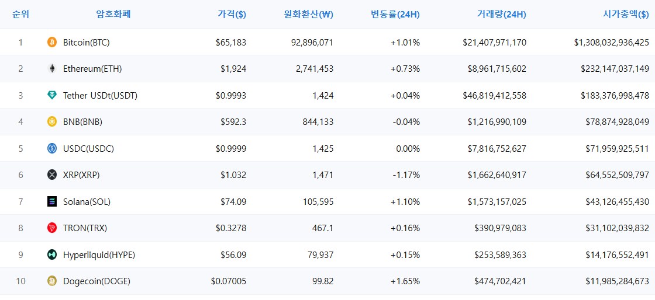655x300 pixels.
Task: Open XRP(XRP) name link
Action: [81, 175]
